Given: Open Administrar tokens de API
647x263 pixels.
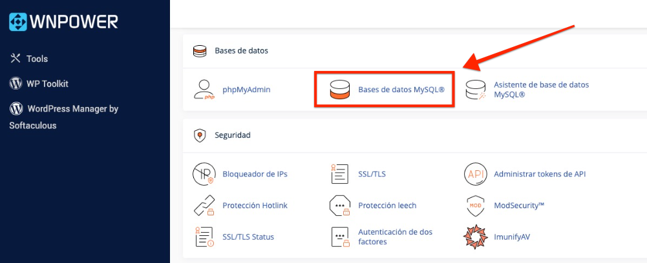Looking at the screenshot, I should [540, 174].
